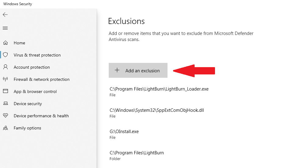Click the Account protection person icon
289x168 pixels.
coord(5,67)
